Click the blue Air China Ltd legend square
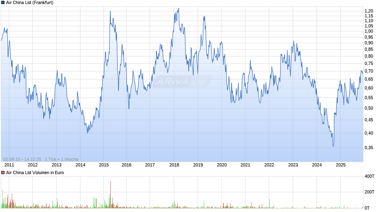Viewport: 380px width, 212px height. click(3, 3)
